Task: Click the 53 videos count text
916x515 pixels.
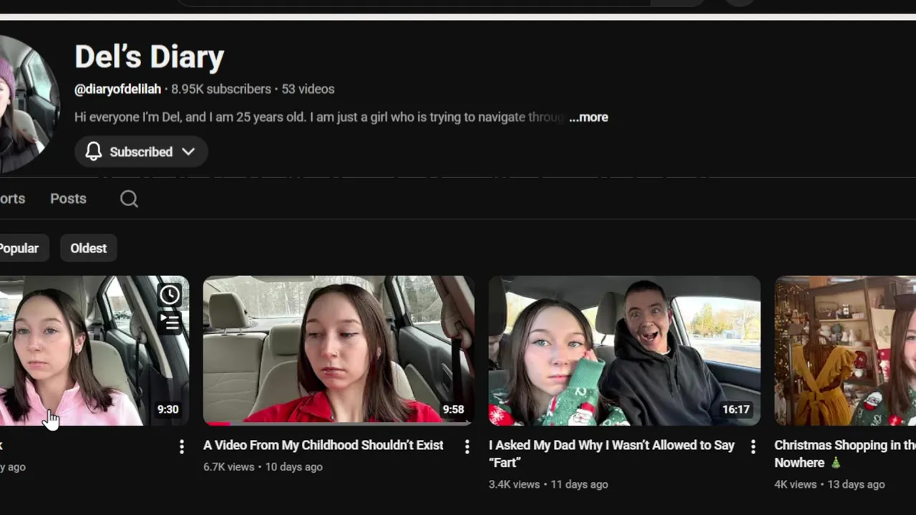Action: pyautogui.click(x=308, y=89)
